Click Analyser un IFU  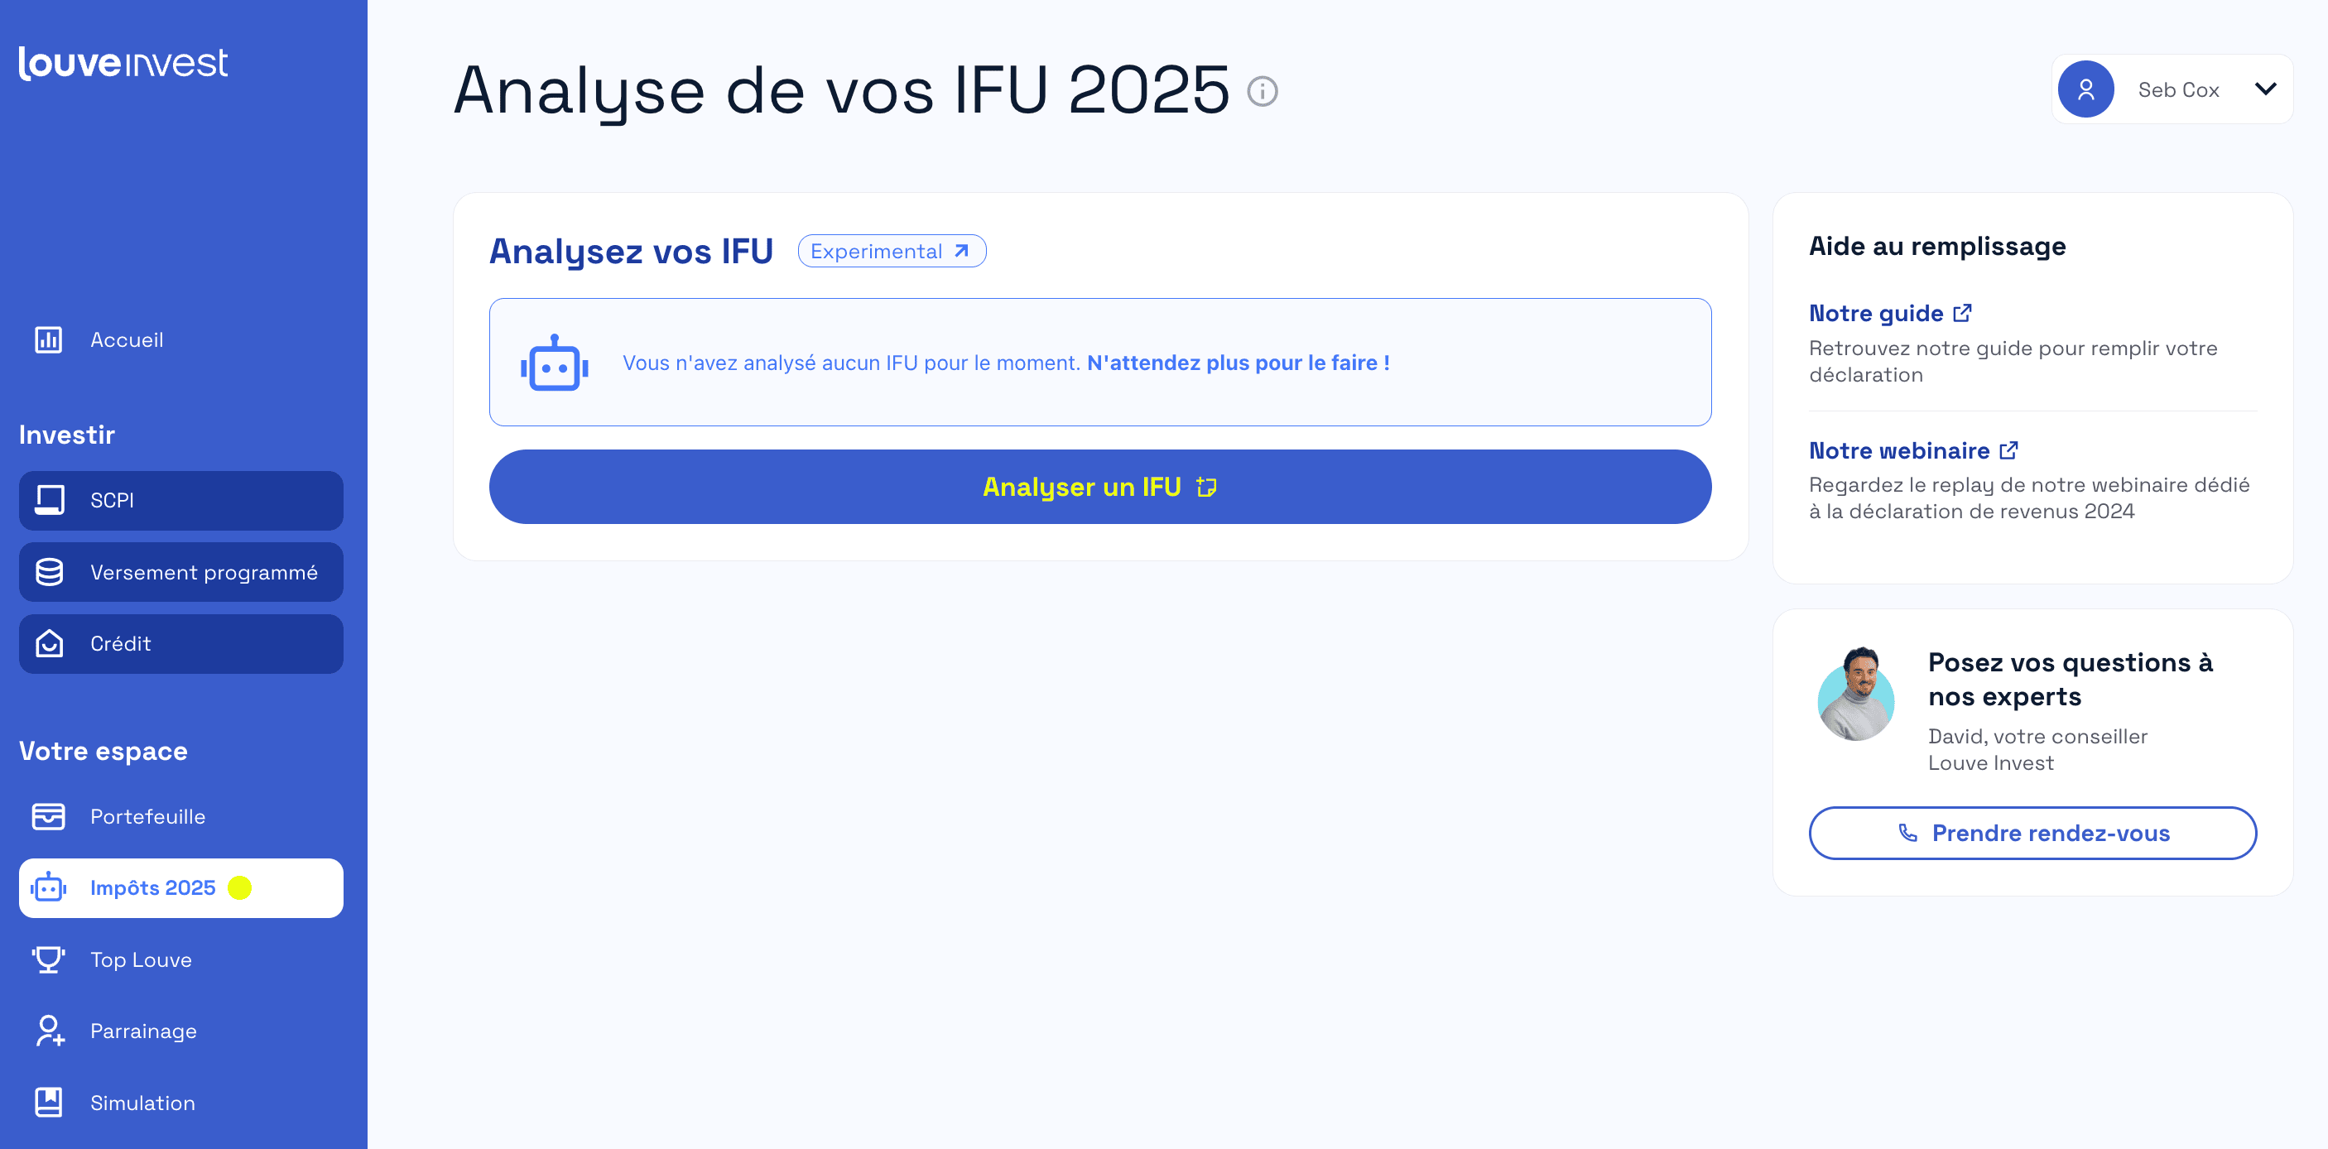tap(1099, 487)
